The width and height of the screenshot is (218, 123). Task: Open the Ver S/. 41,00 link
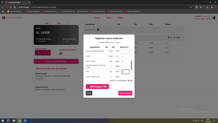click(174, 37)
